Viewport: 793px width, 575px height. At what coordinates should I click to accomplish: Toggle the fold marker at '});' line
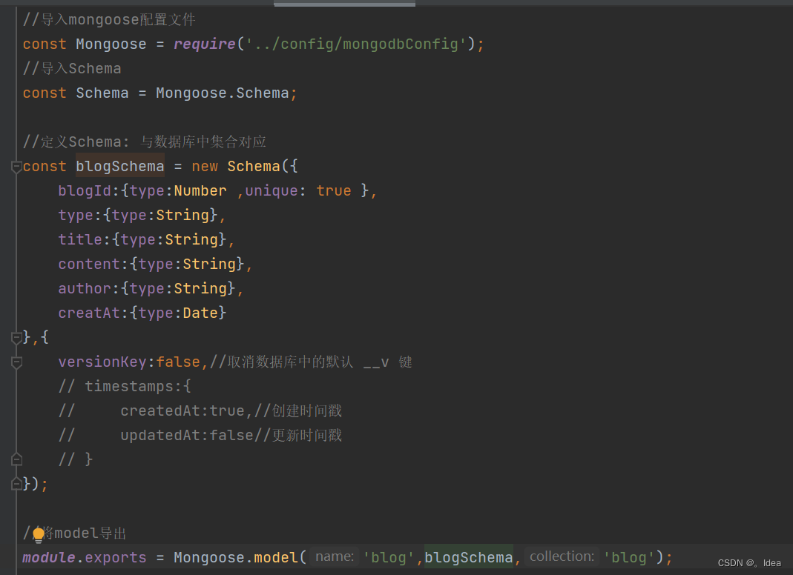tap(16, 484)
